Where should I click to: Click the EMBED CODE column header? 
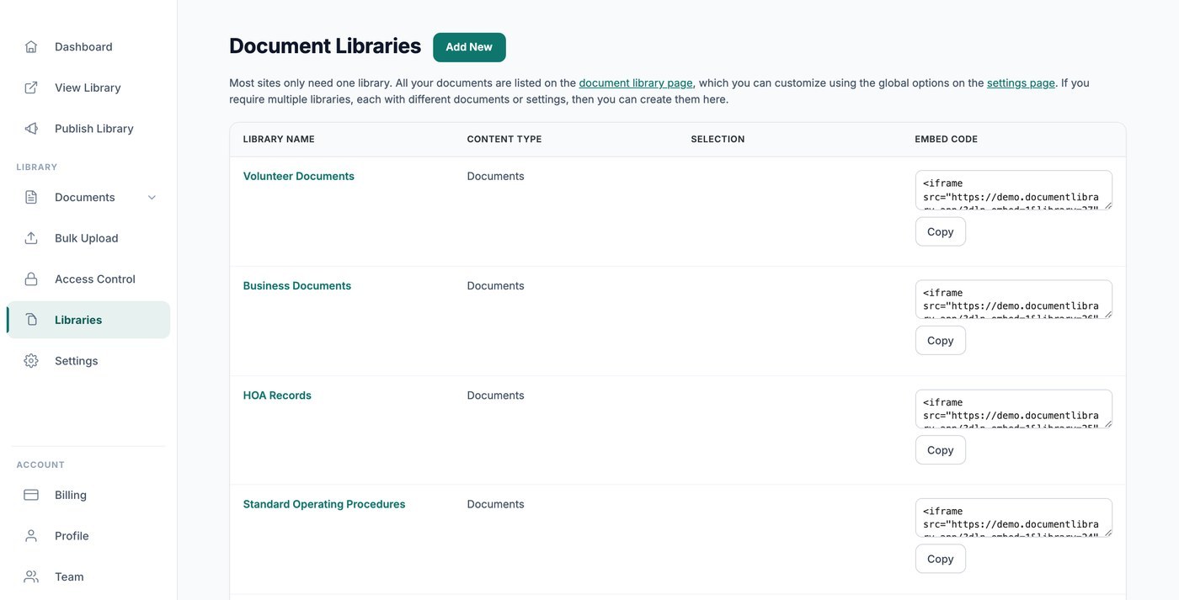[x=946, y=139]
